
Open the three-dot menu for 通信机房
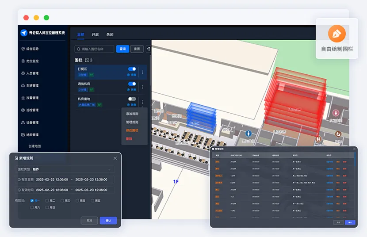tap(142, 87)
